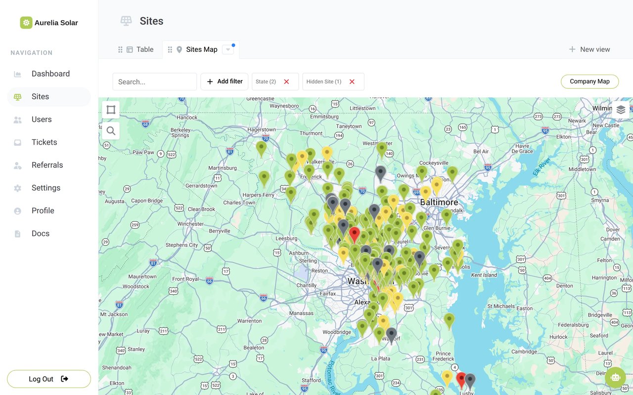Image resolution: width=633 pixels, height=395 pixels.
Task: Click the Baltimore city label on map
Action: click(439, 202)
